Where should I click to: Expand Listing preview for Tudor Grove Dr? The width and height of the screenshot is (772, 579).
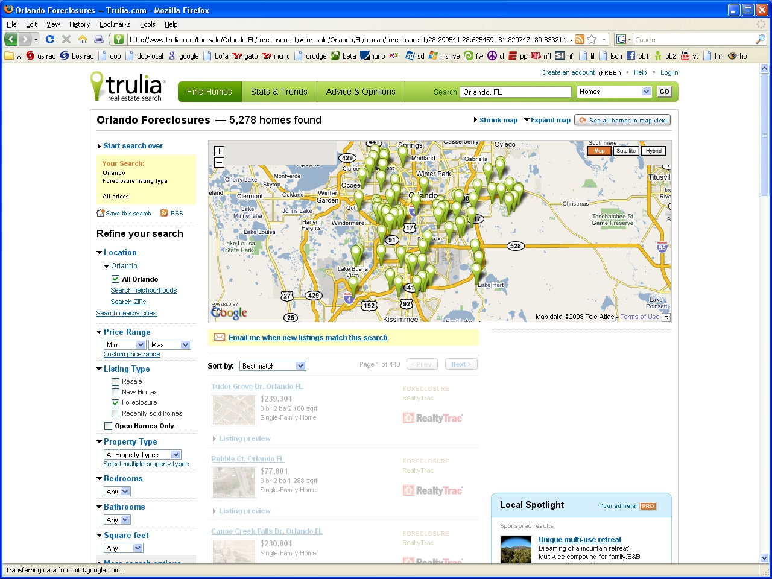pyautogui.click(x=242, y=438)
